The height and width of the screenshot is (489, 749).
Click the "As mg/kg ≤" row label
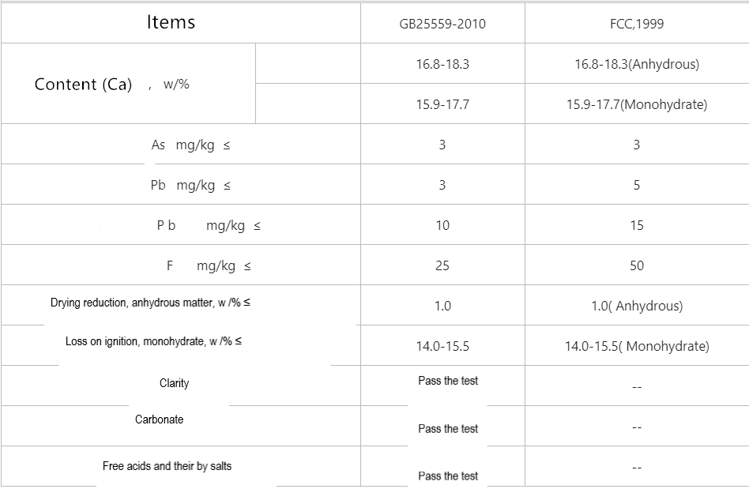pos(190,145)
